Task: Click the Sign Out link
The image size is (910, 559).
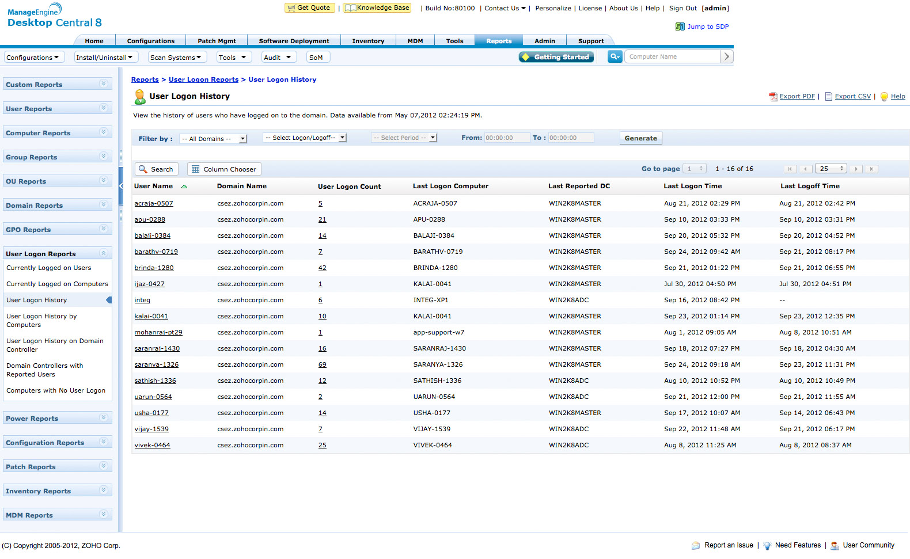Action: [682, 8]
